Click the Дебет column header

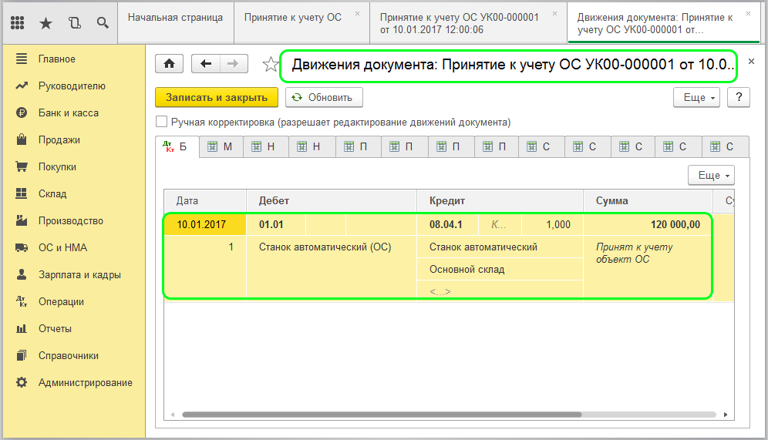331,200
